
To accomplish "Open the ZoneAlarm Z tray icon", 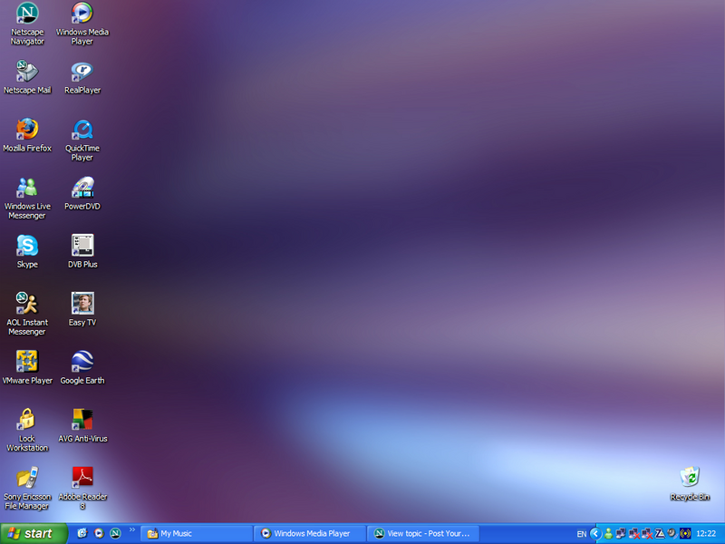I will [x=660, y=534].
